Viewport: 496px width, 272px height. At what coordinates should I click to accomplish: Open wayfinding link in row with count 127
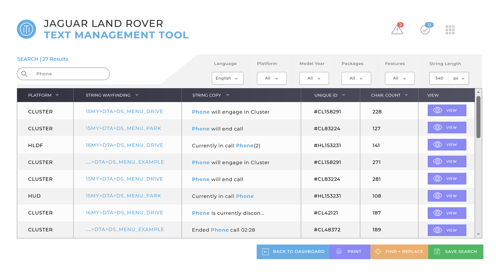coord(123,128)
